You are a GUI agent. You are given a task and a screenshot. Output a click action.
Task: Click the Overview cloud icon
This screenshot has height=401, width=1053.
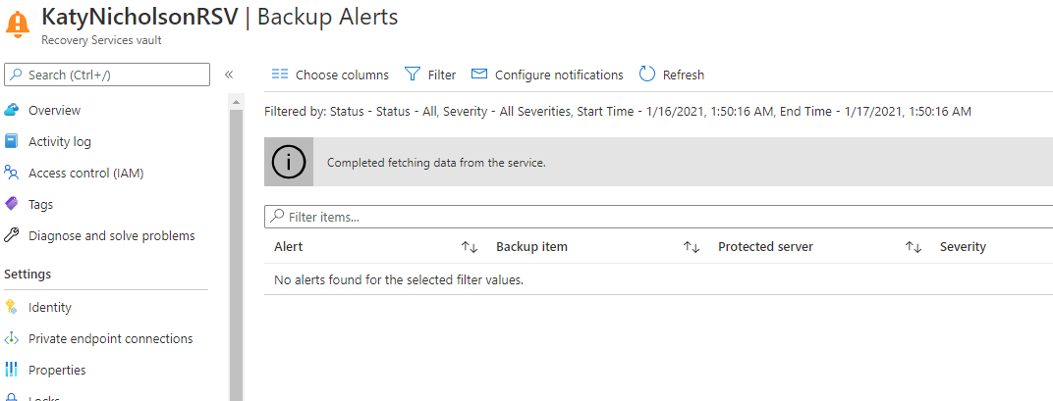tap(12, 110)
